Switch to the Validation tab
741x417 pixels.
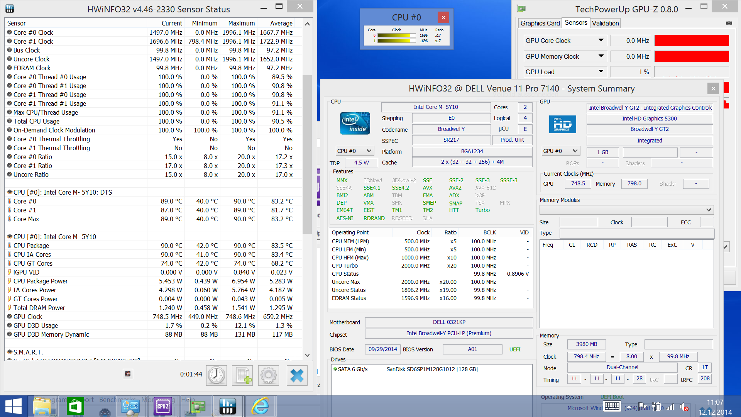(605, 23)
